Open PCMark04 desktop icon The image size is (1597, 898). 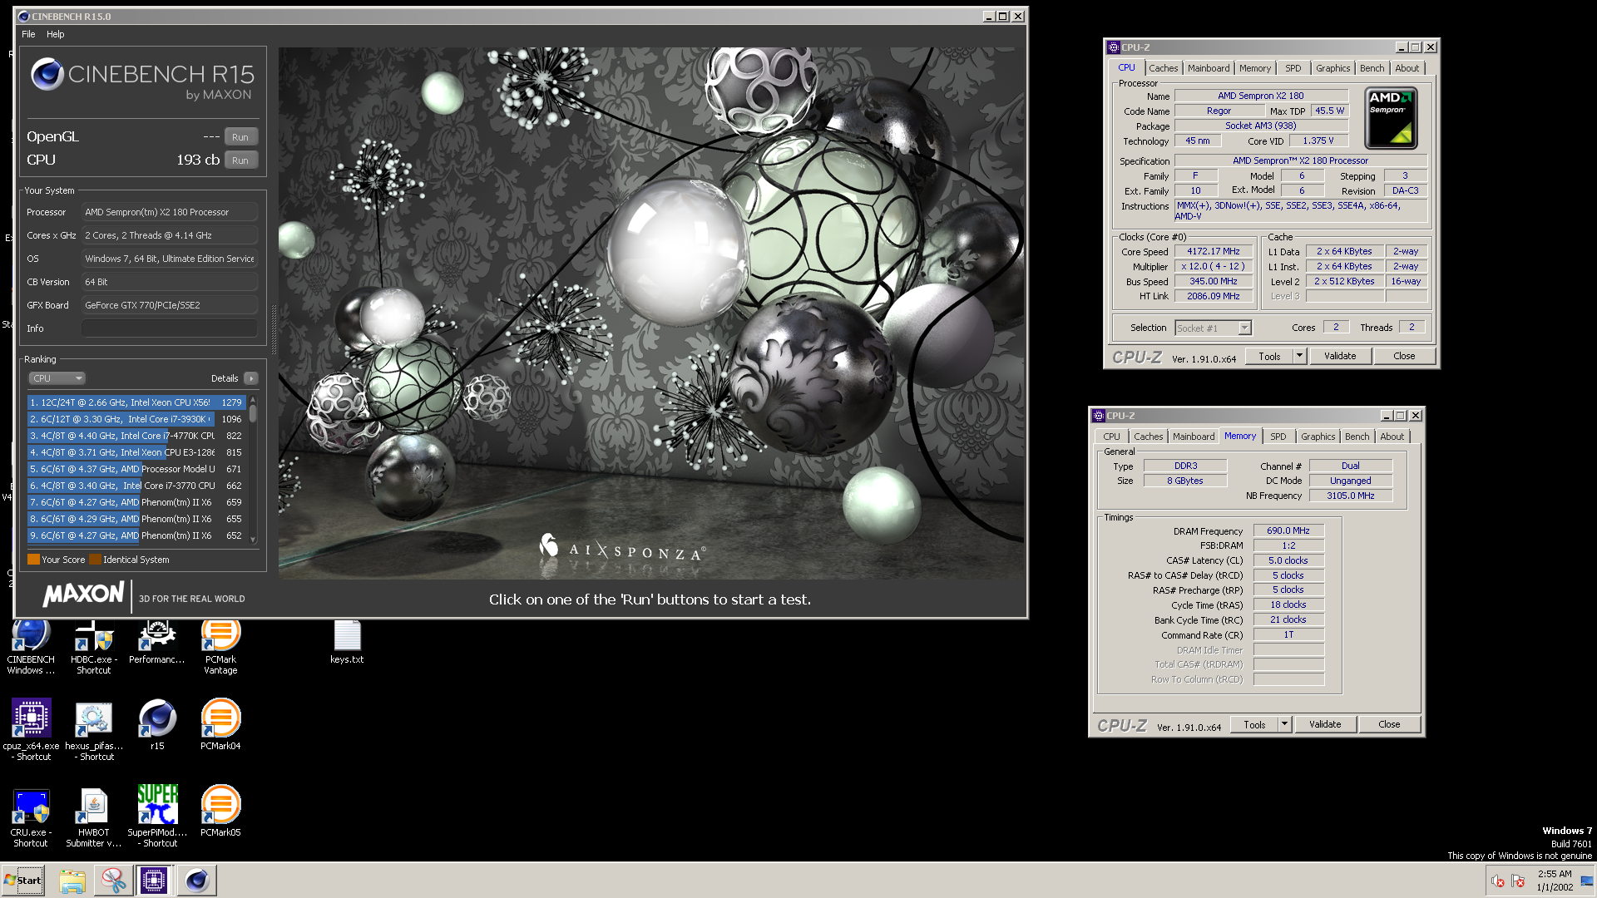(x=220, y=725)
